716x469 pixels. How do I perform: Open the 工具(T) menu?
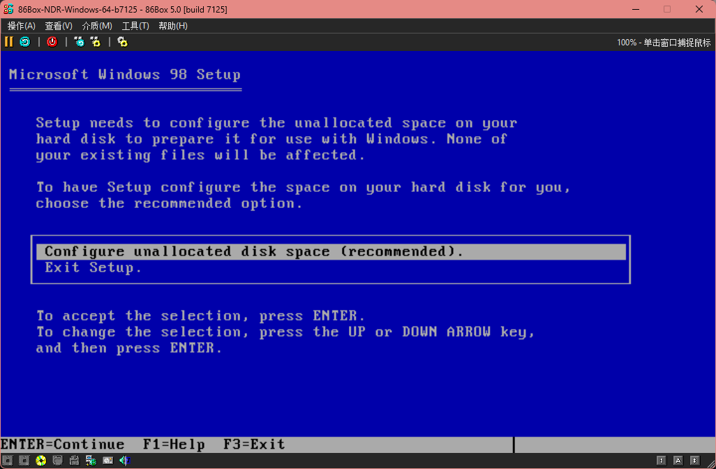coord(135,26)
